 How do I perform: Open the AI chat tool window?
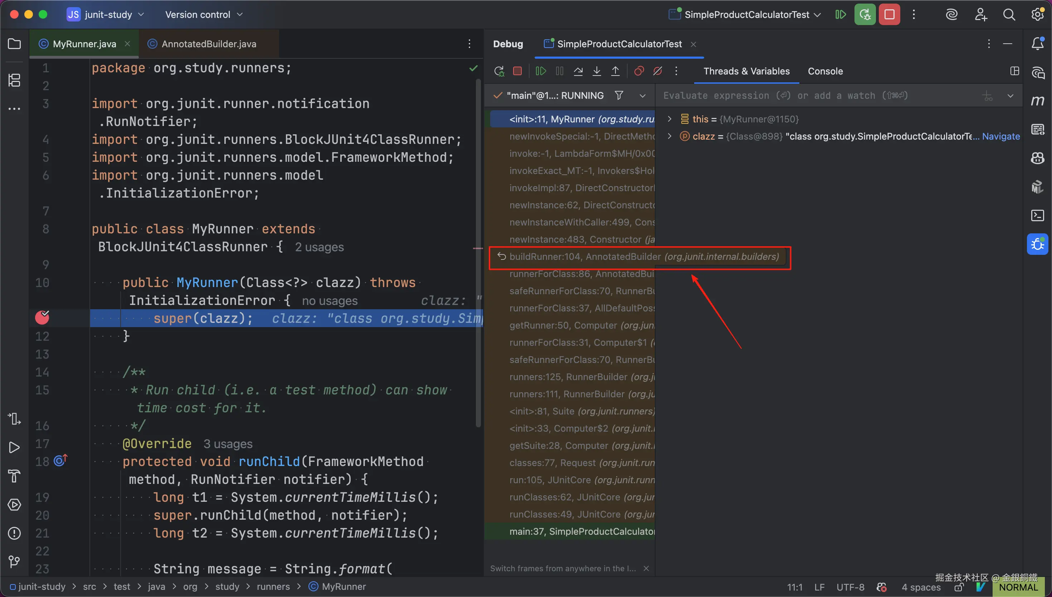click(x=1037, y=73)
